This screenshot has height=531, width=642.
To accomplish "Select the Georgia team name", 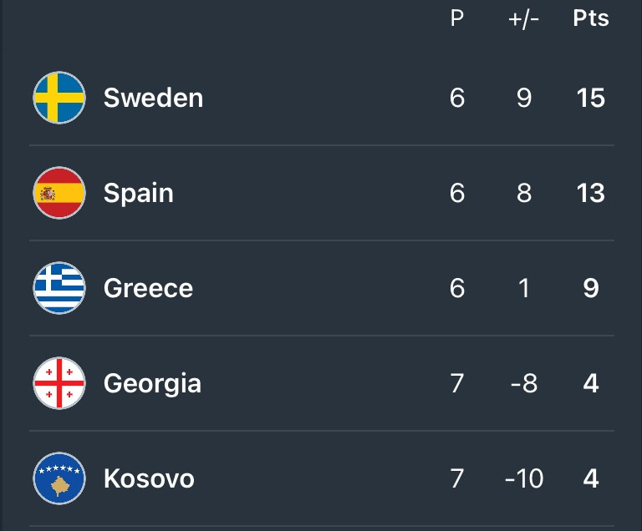I will pos(152,384).
